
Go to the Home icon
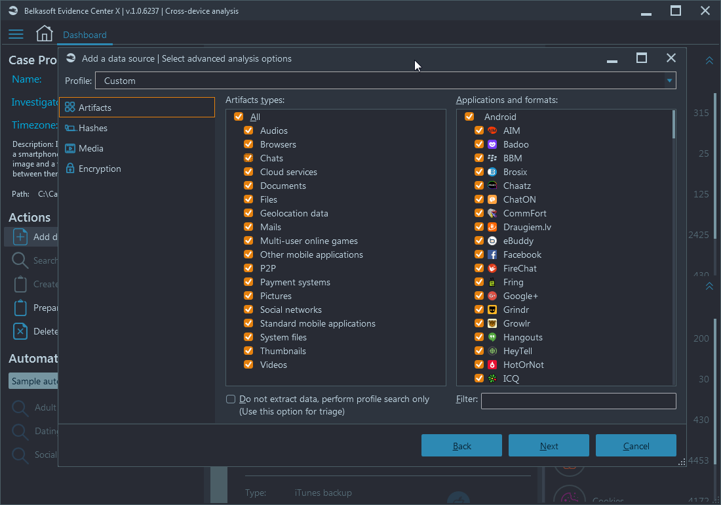pos(45,33)
